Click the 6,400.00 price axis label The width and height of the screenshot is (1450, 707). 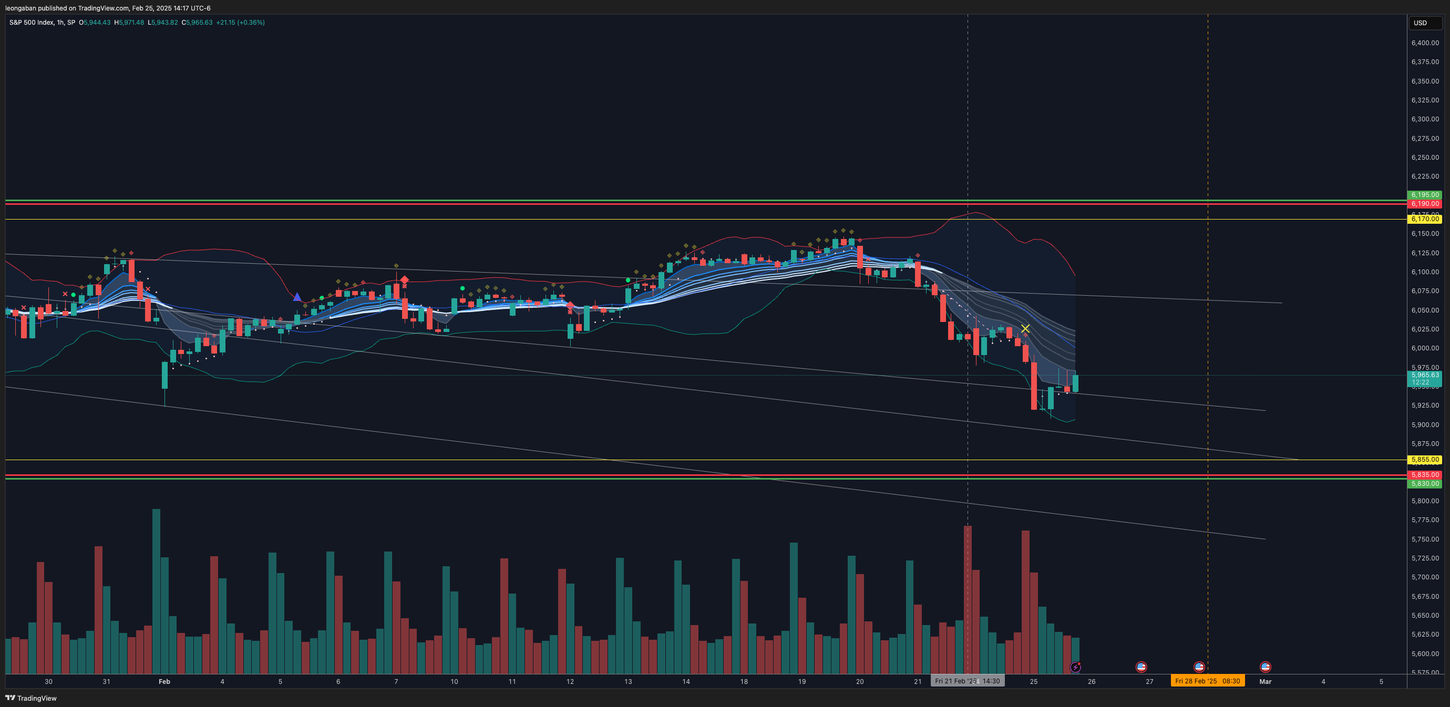coord(1425,43)
